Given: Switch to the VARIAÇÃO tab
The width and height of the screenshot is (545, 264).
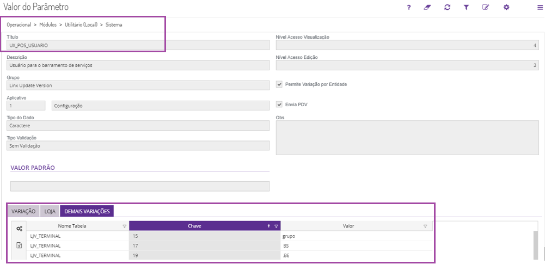Looking at the screenshot, I should [x=24, y=211].
